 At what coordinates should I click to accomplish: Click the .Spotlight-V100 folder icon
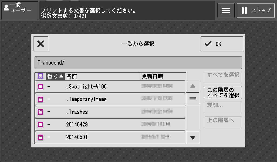pyautogui.click(x=40, y=87)
